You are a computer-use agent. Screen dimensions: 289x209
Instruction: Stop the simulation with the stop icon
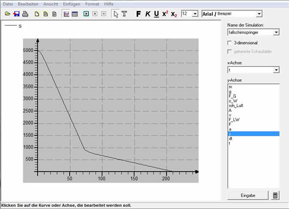[95, 14]
